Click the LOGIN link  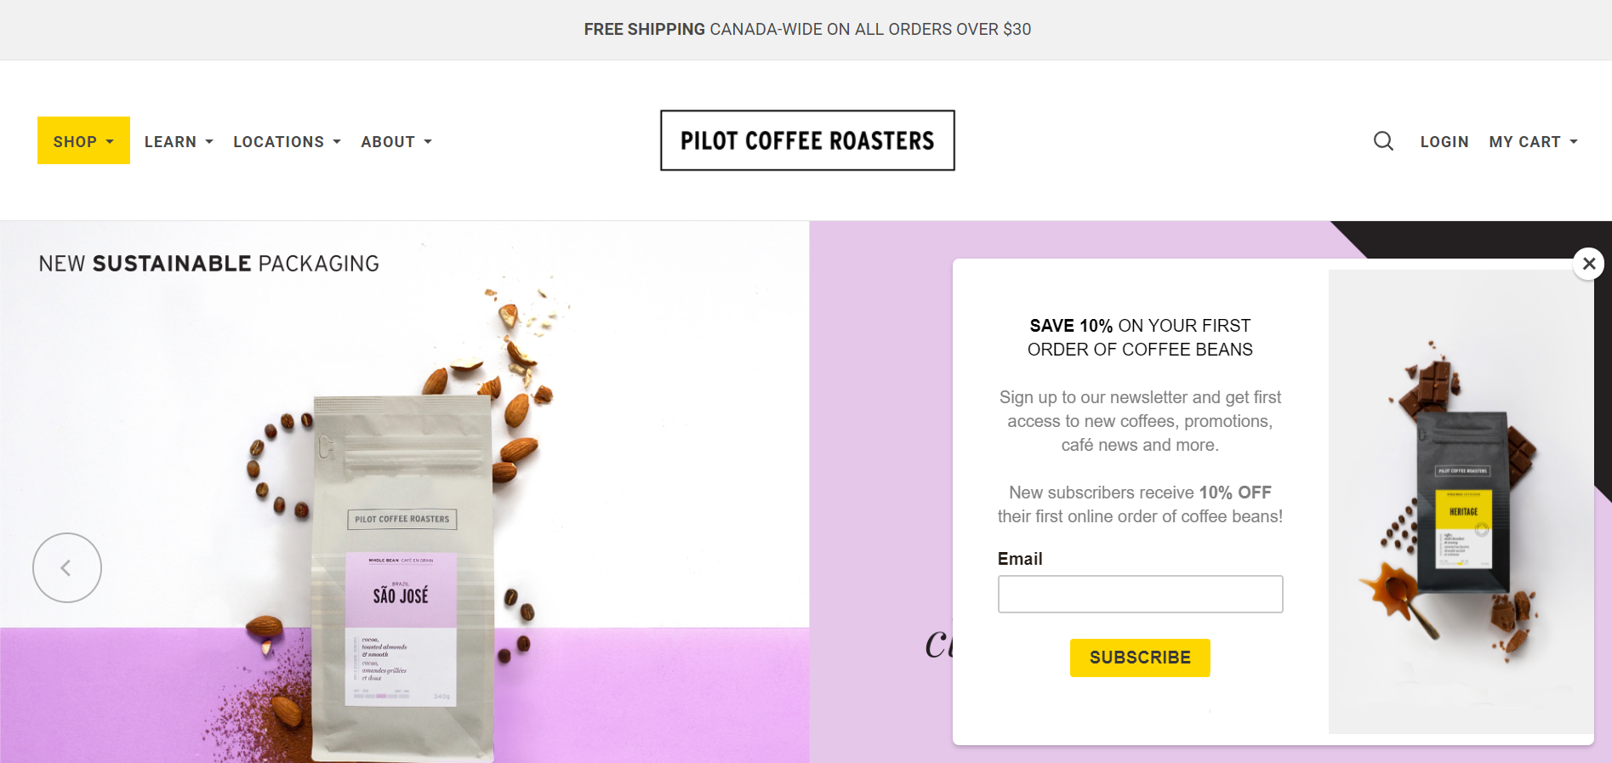(x=1444, y=142)
